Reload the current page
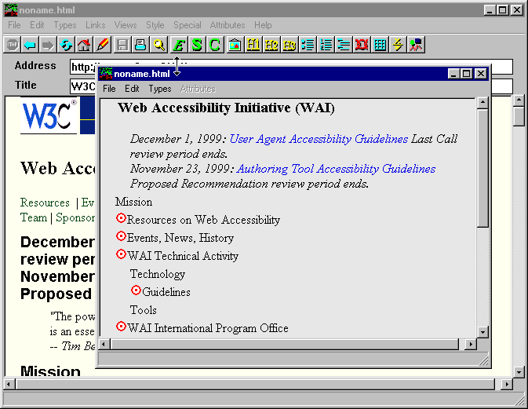528x409 pixels. [66, 45]
